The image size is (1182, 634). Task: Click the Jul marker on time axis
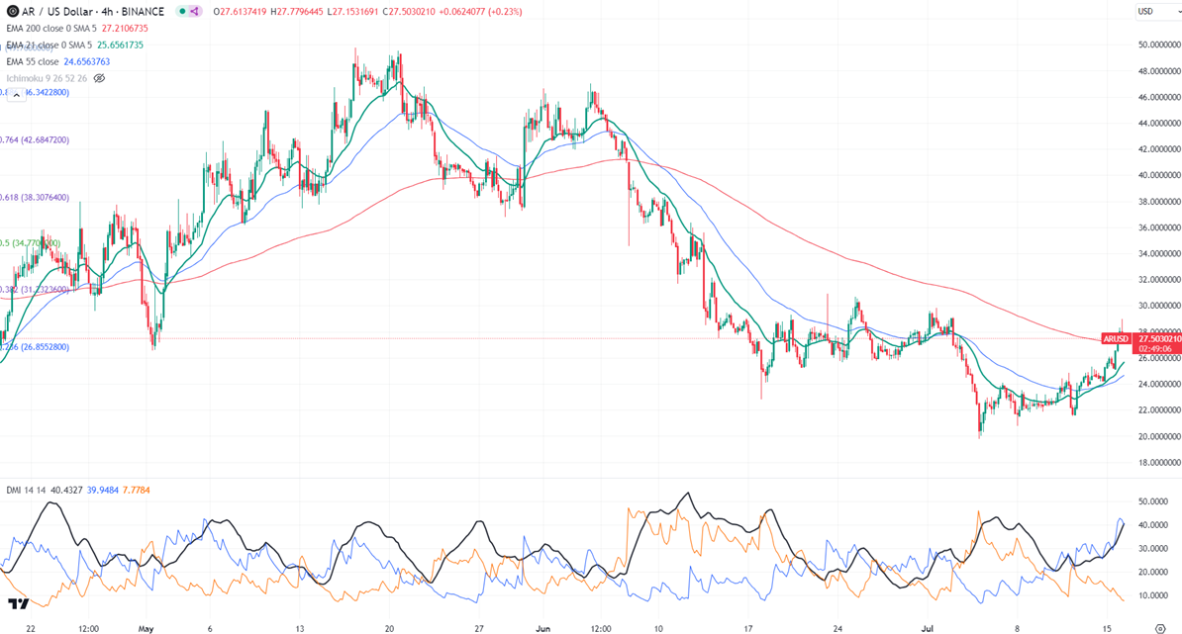click(x=928, y=628)
